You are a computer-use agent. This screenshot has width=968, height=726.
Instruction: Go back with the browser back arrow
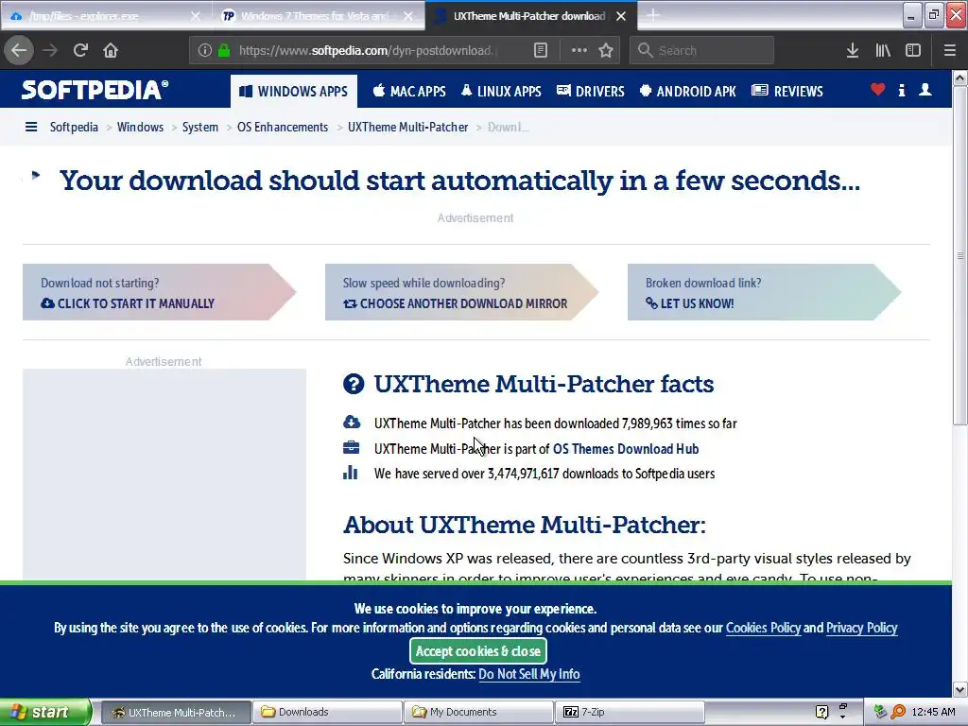[19, 51]
